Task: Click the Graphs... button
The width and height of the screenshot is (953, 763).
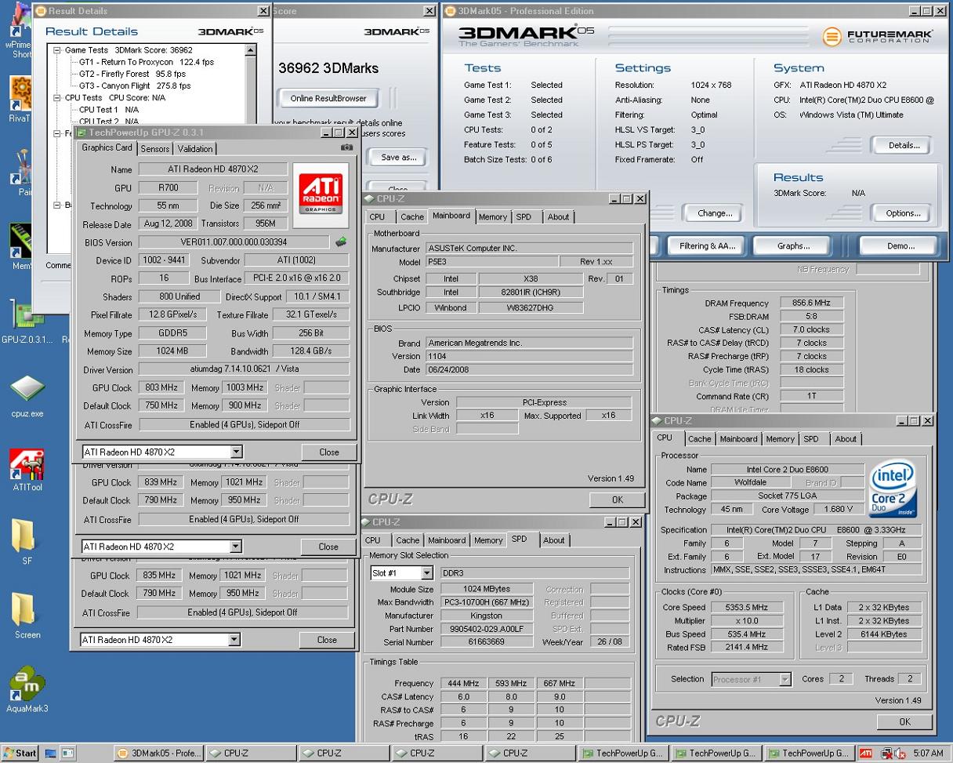Action: click(x=793, y=245)
